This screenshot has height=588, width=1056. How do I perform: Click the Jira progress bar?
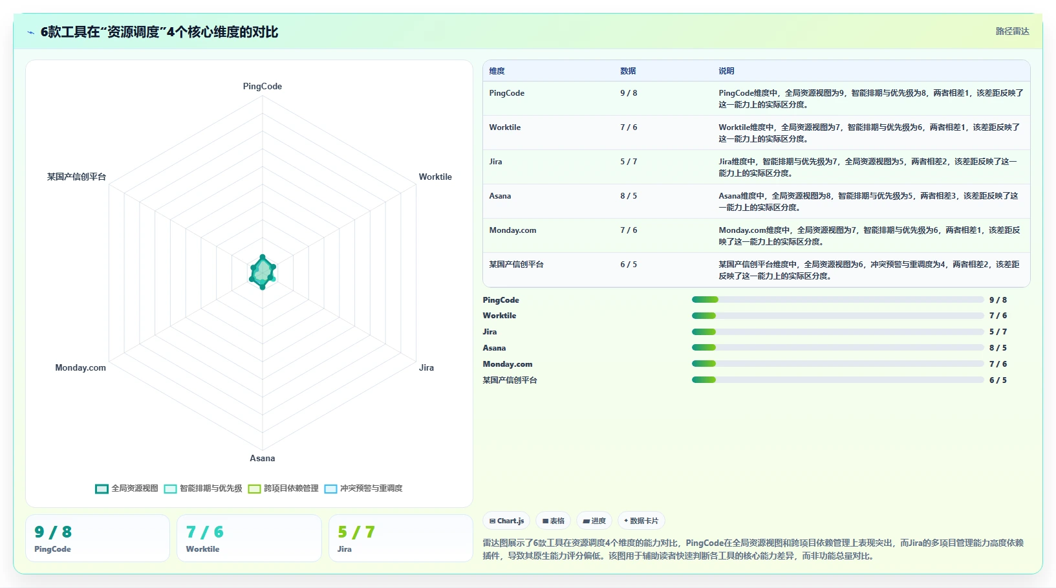tap(838, 332)
